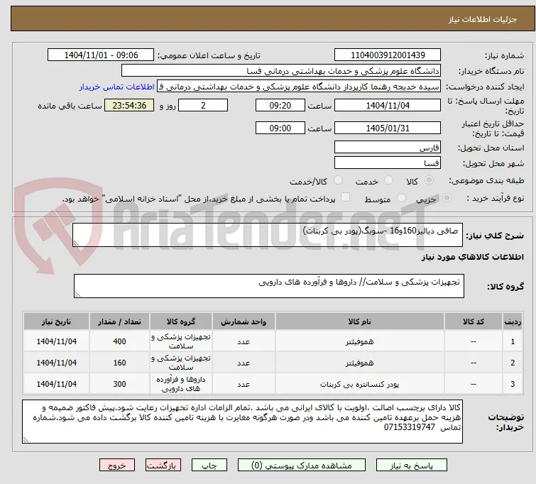536x484 pixels.
Task: Click the delivery province فارس field
Action: point(388,148)
